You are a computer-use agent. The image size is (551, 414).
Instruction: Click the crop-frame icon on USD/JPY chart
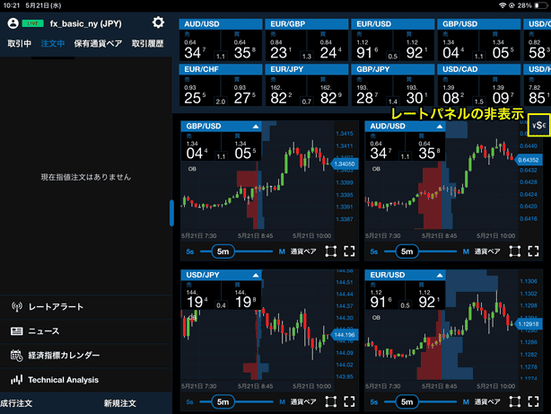click(330, 401)
